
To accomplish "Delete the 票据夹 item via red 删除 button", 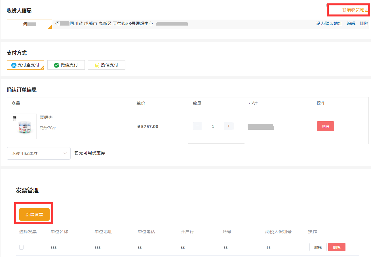I will [325, 126].
